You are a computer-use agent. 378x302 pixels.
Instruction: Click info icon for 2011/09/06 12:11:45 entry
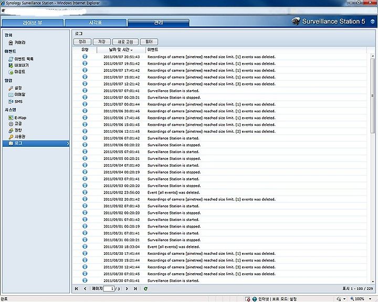pyautogui.click(x=85, y=131)
